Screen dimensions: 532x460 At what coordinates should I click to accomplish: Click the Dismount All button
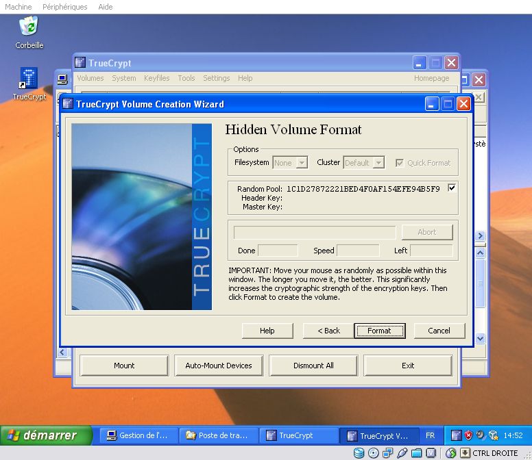(x=313, y=366)
